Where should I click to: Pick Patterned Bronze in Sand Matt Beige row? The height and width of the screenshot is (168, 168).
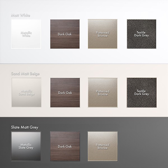[x=102, y=93]
